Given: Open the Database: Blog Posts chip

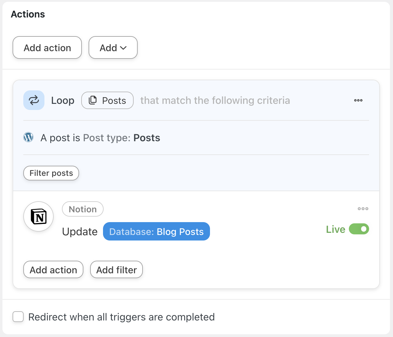Looking at the screenshot, I should (156, 232).
